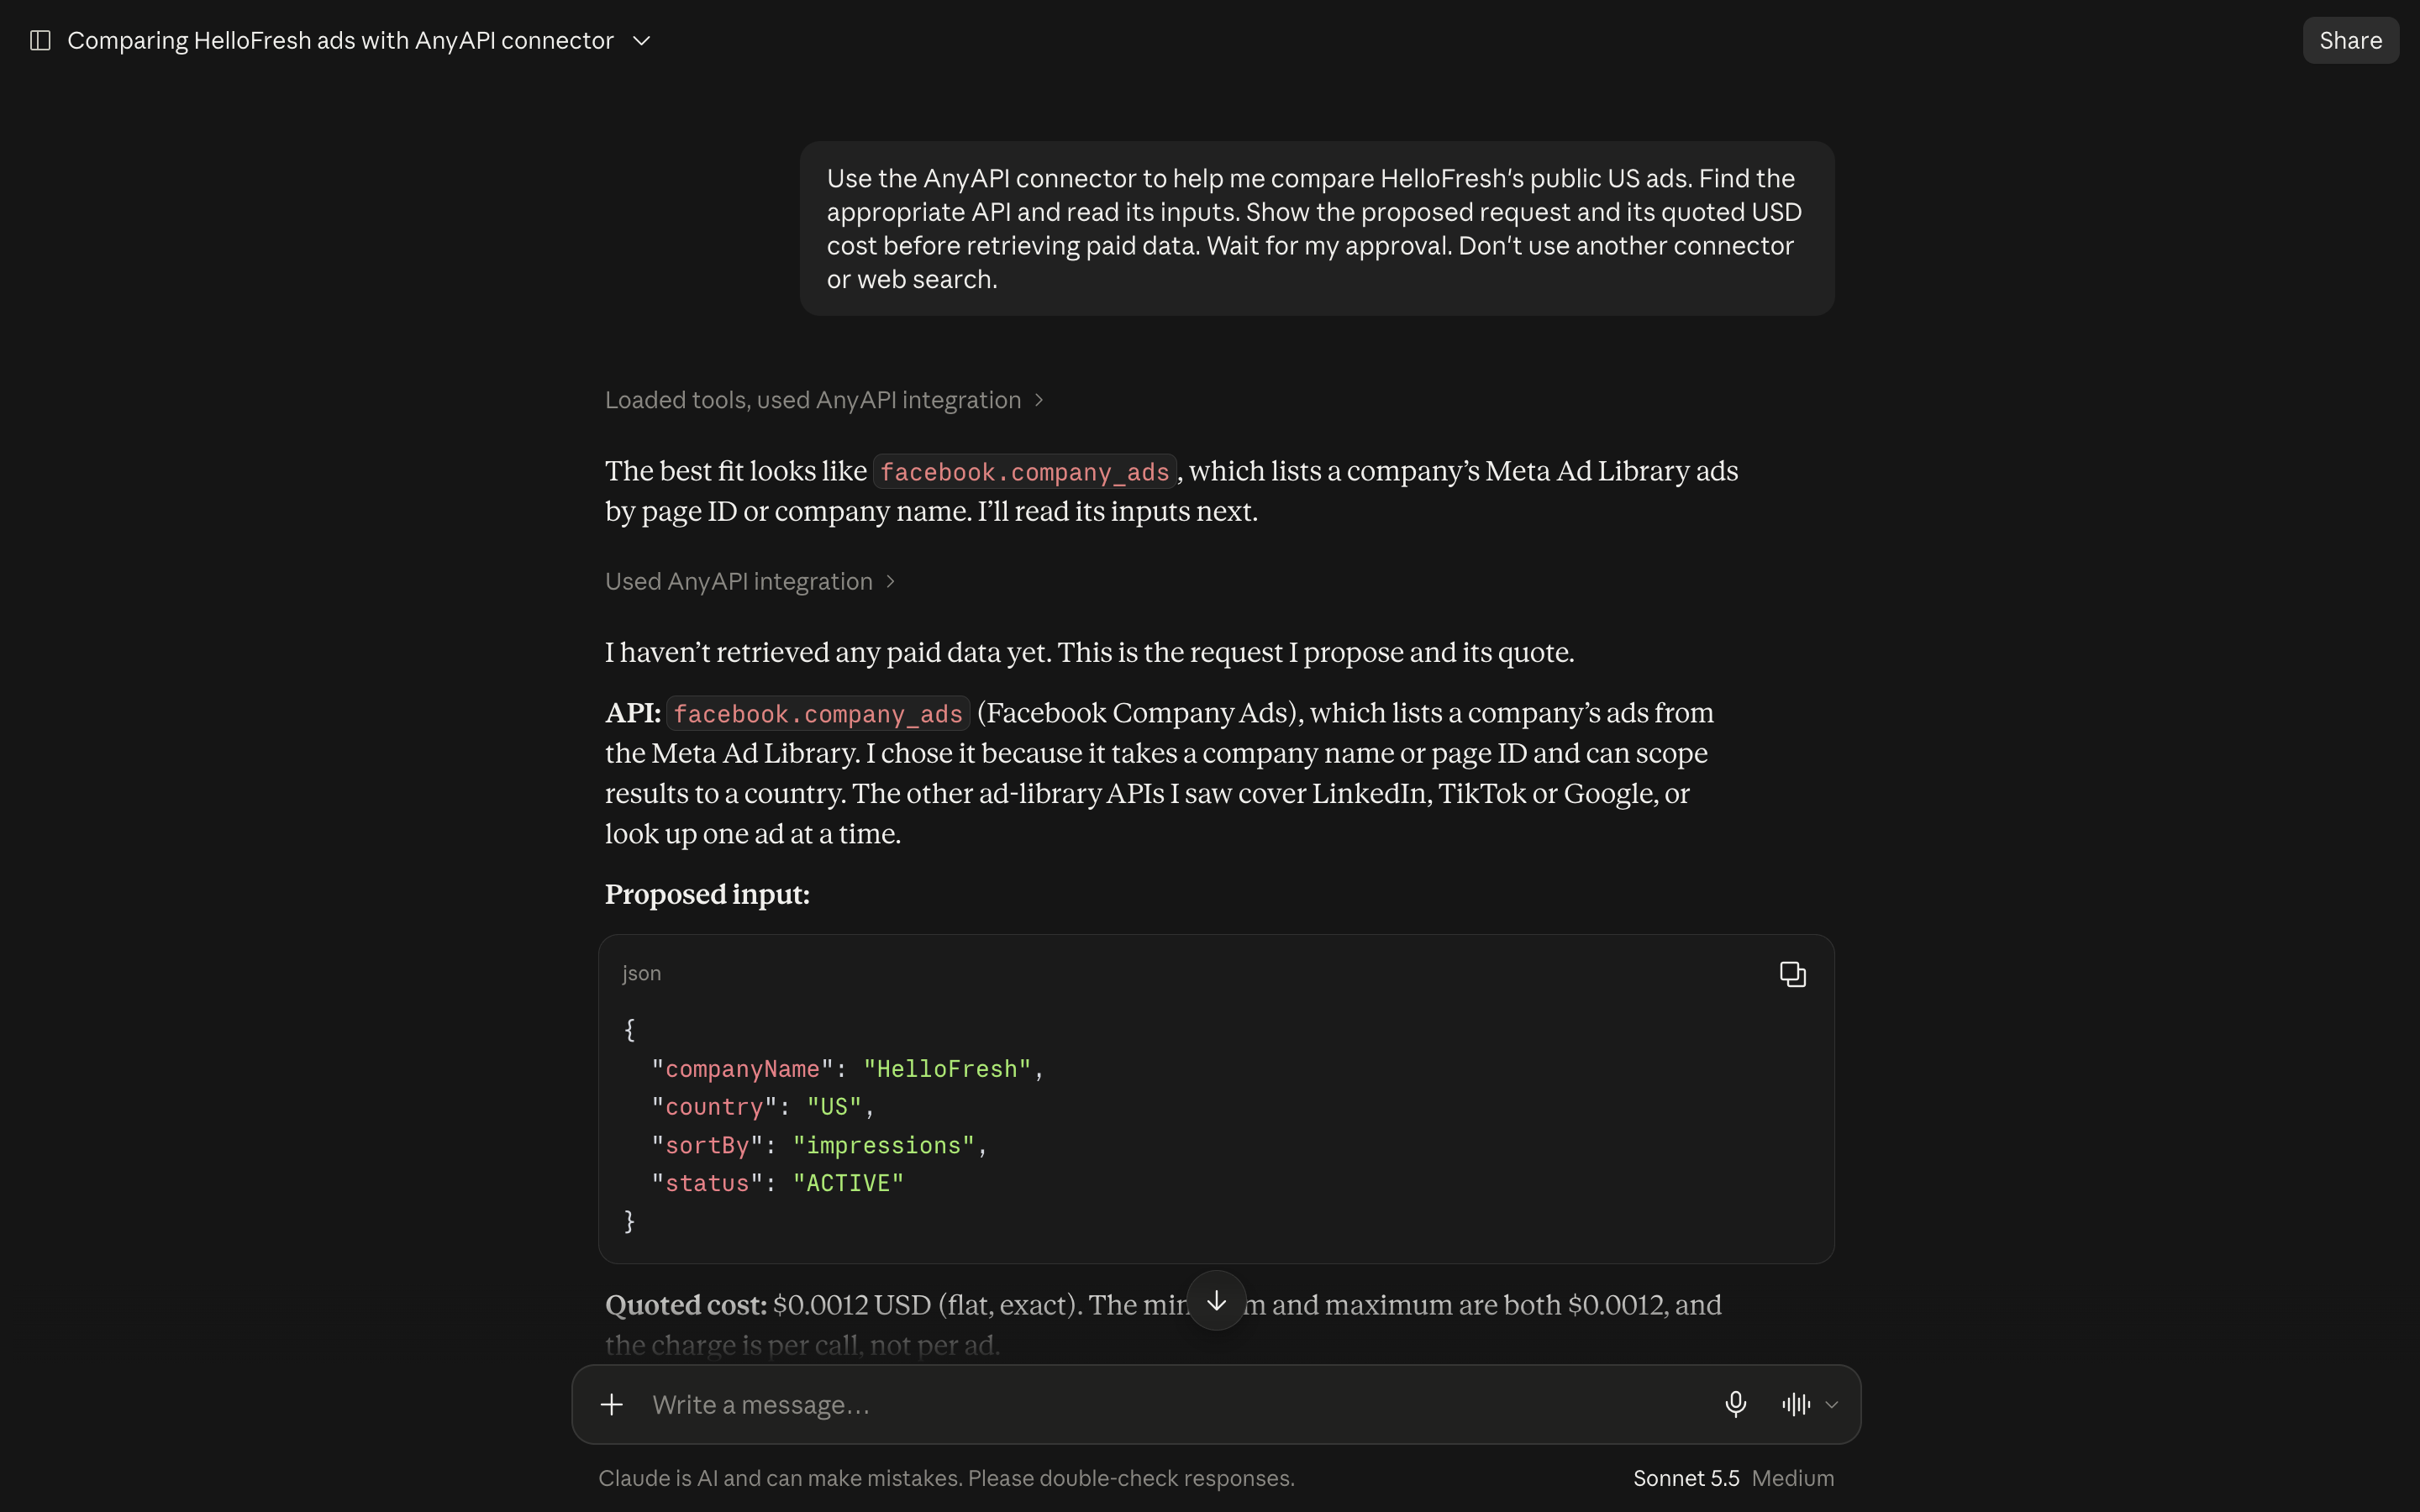This screenshot has height=1512, width=2420.
Task: Open the voice mode options chevron
Action: [1831, 1405]
